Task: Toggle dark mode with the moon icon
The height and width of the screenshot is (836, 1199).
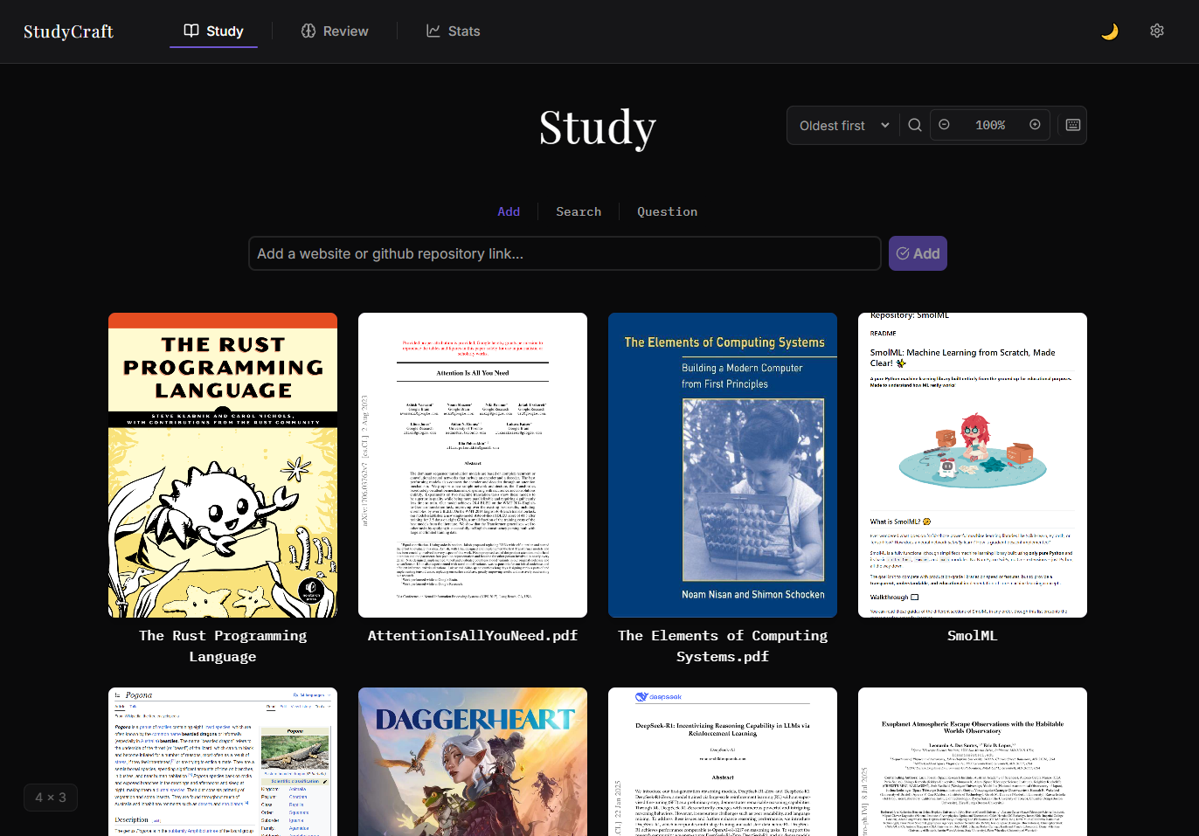Action: [1109, 31]
